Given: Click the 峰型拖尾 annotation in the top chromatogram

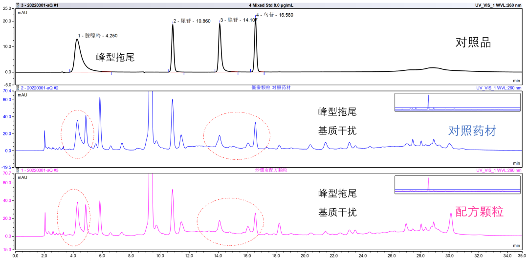Looking at the screenshot, I should pos(115,57).
